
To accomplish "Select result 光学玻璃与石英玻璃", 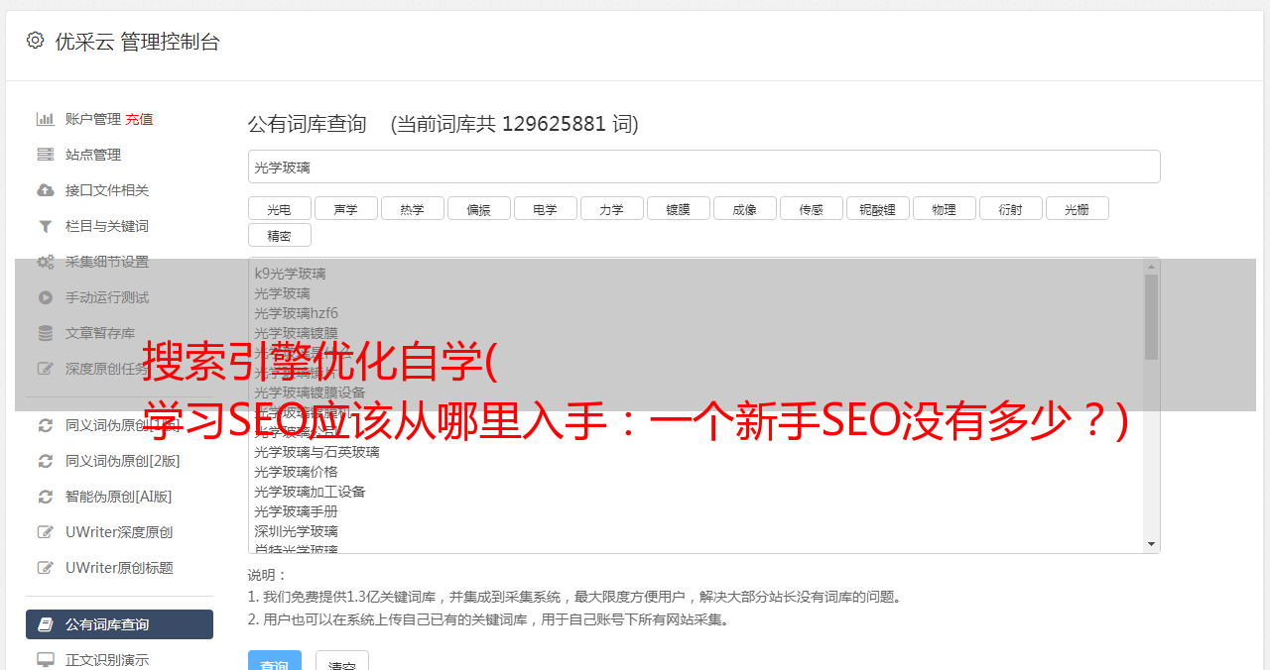I will (317, 452).
